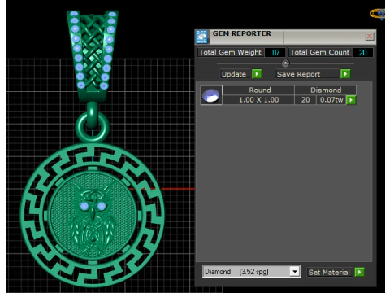This screenshot has width=390, height=293.
Task: Click the Diamond material header cell
Action: click(326, 90)
